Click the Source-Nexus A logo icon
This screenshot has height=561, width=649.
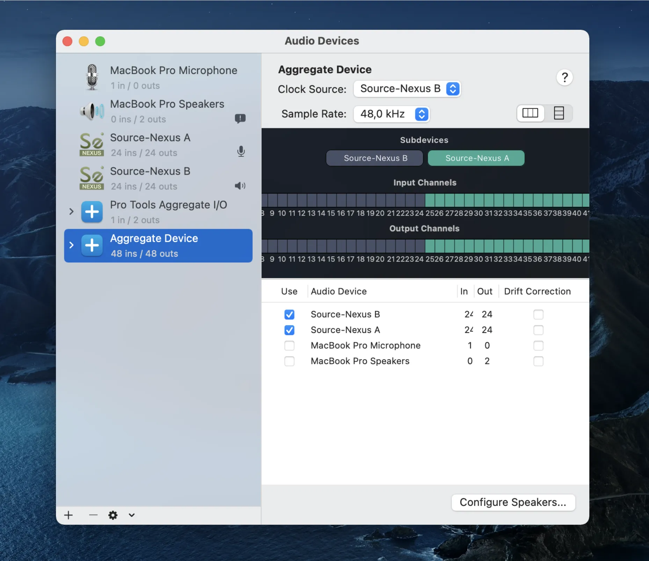(x=92, y=144)
